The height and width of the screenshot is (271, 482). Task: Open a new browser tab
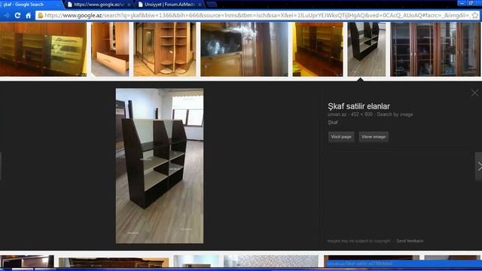212,5
